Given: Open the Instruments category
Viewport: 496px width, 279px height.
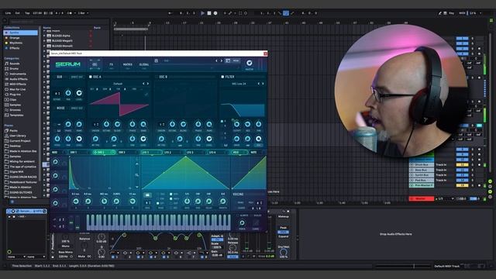Looking at the screenshot, I should (x=18, y=74).
